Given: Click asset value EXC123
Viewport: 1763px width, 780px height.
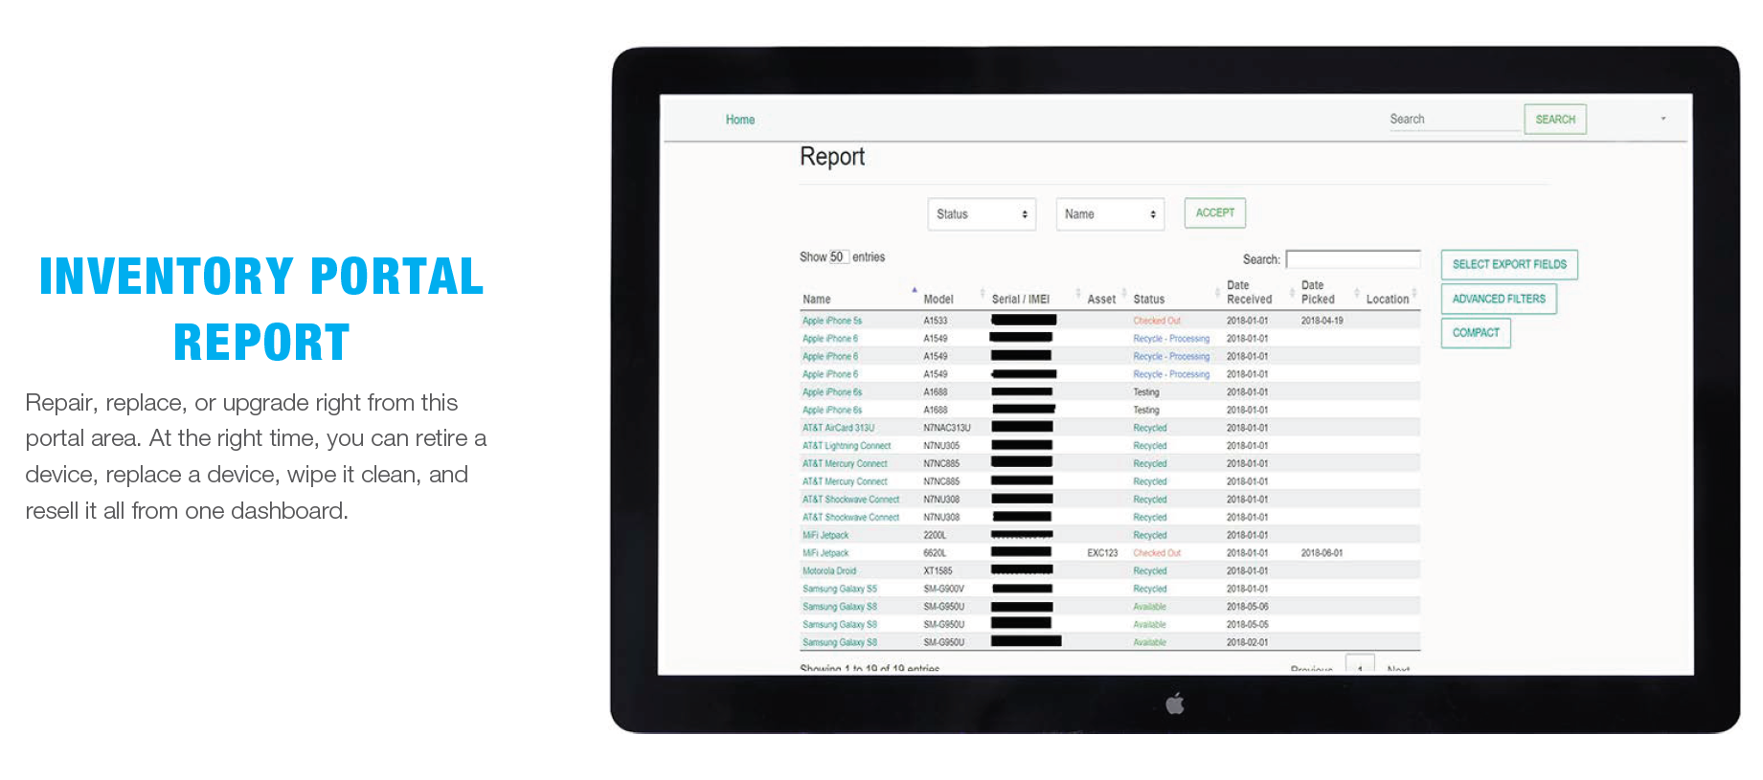Looking at the screenshot, I should click(1102, 553).
